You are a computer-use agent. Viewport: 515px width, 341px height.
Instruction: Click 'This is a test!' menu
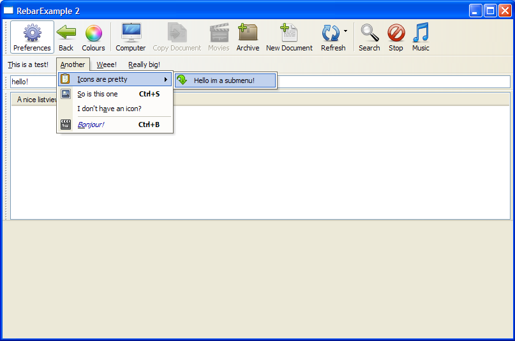click(x=28, y=64)
